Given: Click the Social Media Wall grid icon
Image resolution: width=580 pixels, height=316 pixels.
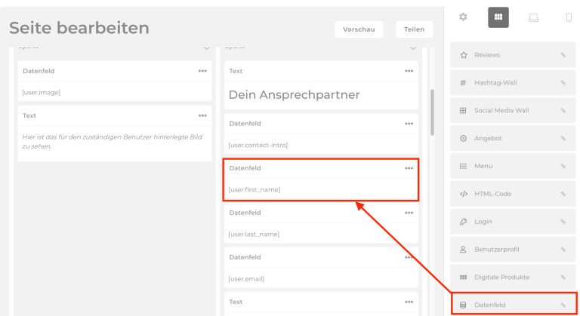Looking at the screenshot, I should click(464, 110).
